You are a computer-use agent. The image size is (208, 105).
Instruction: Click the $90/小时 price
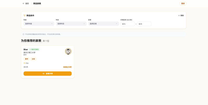click(68, 67)
